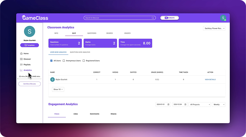Open the Sackboy Flower classroom dropdown
Image resolution: width=246 pixels, height=137 pixels.
click(214, 28)
